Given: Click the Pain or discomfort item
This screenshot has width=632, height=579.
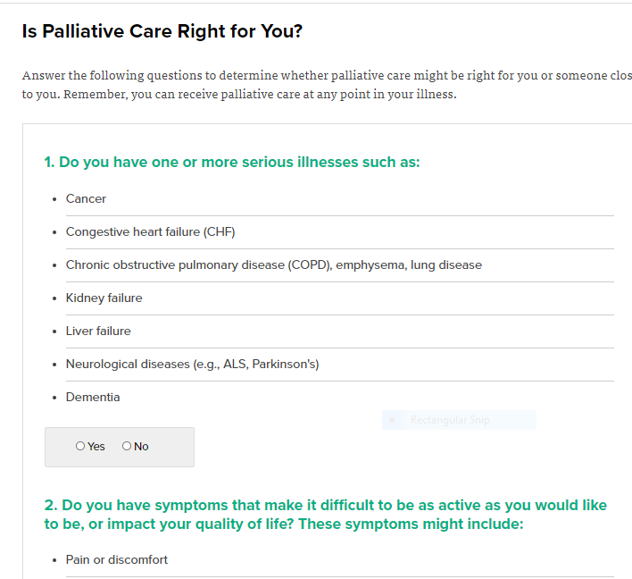Looking at the screenshot, I should 116,560.
